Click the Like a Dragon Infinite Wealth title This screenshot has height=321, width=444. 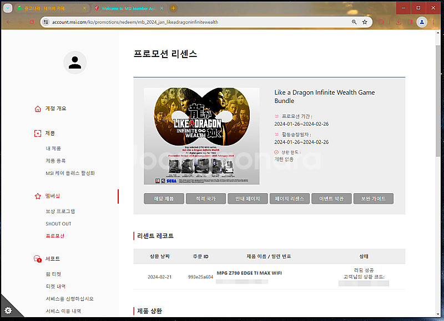325,96
